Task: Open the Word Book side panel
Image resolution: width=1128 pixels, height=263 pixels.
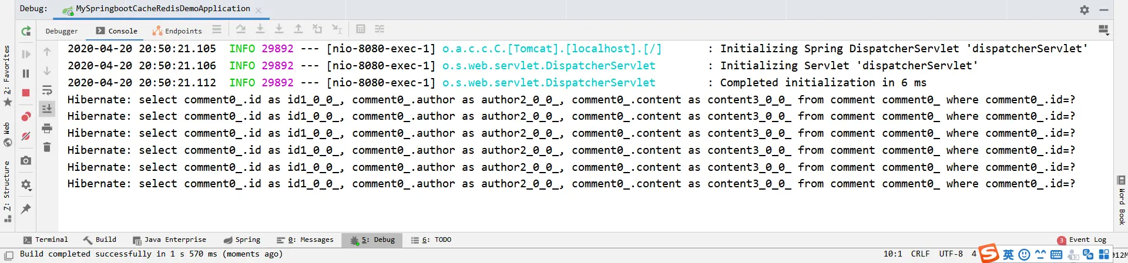Action: pos(1121,200)
